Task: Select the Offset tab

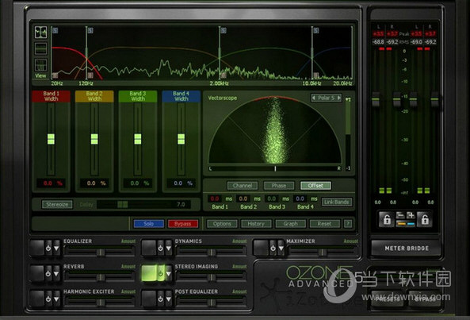Action: point(315,186)
